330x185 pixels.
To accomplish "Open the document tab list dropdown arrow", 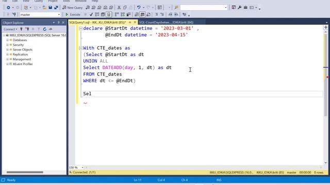I will pyautogui.click(x=326, y=23).
